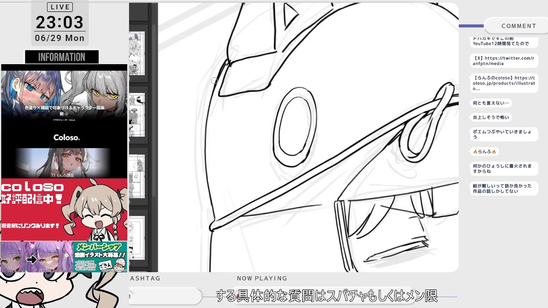Click the メンバーシップ membership banner
Viewport: 548px width, 308px height.
100,257
